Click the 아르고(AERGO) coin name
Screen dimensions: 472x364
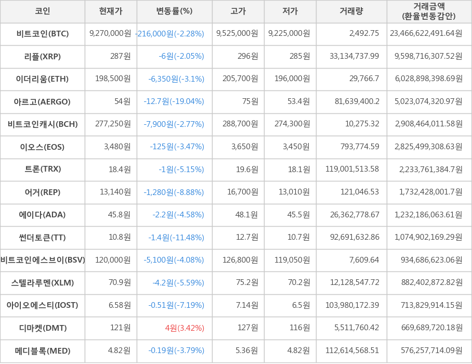click(43, 101)
